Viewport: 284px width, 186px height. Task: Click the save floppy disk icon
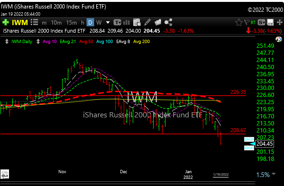pos(270,22)
